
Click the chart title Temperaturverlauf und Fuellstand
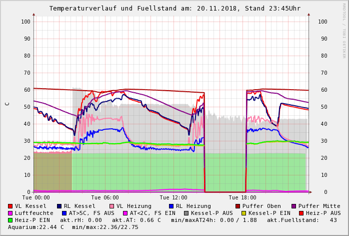174,9
